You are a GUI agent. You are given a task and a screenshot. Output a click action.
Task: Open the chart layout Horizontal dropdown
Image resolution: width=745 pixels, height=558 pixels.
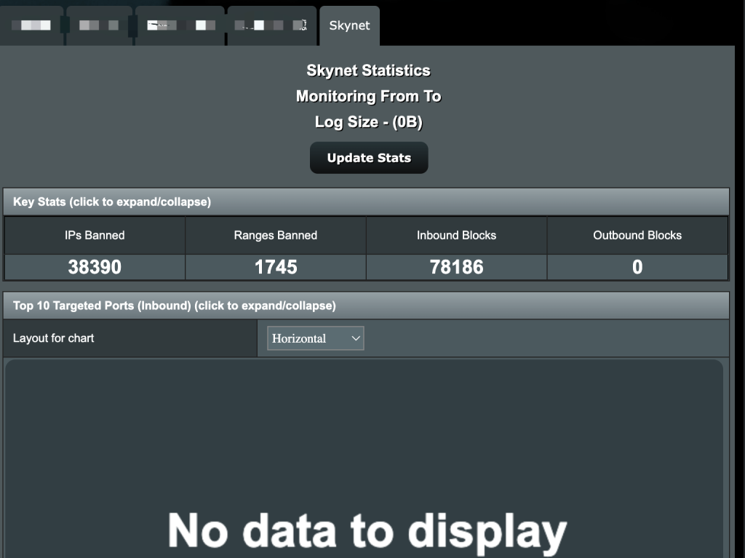coord(316,338)
